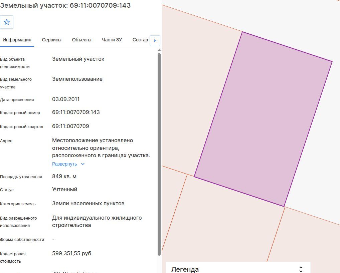Open the Части ЗУ tab

[112, 40]
